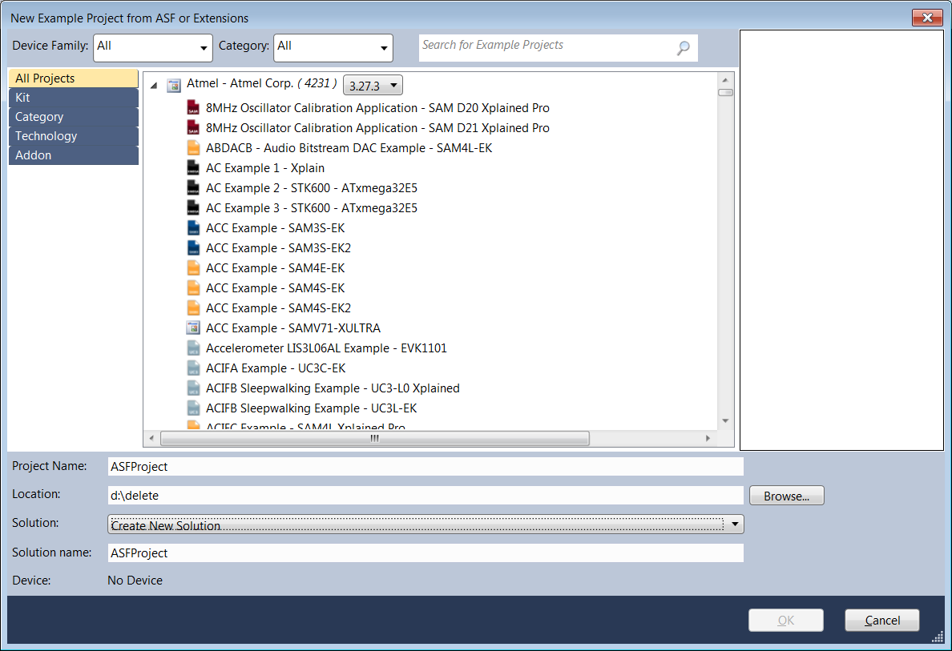Click the Project Name input field
The height and width of the screenshot is (651, 952).
pos(426,467)
